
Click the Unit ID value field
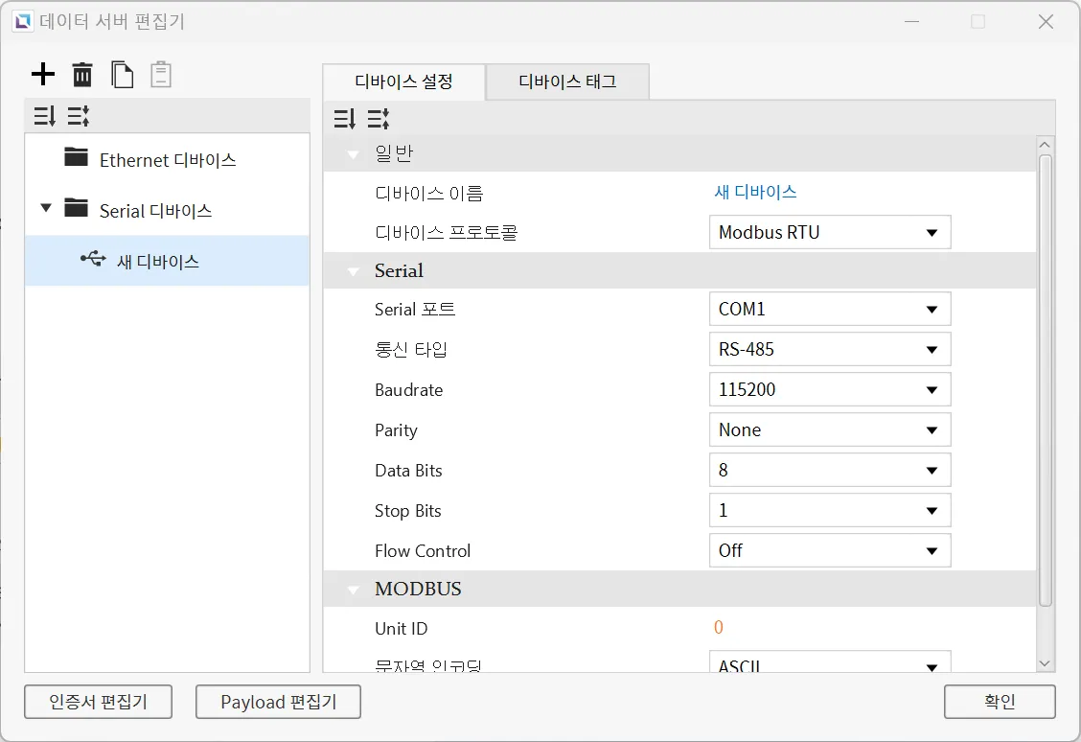coord(719,629)
